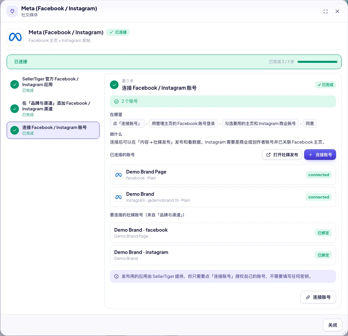Click the 已连接 badge beside title
348x336 pixels.
pos(118,32)
